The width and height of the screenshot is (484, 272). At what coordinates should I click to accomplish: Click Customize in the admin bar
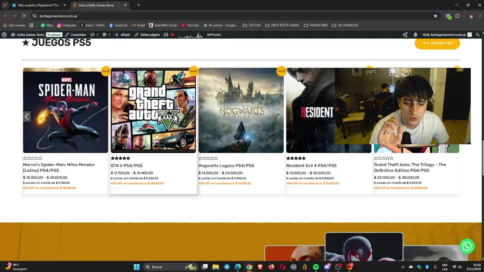point(76,35)
